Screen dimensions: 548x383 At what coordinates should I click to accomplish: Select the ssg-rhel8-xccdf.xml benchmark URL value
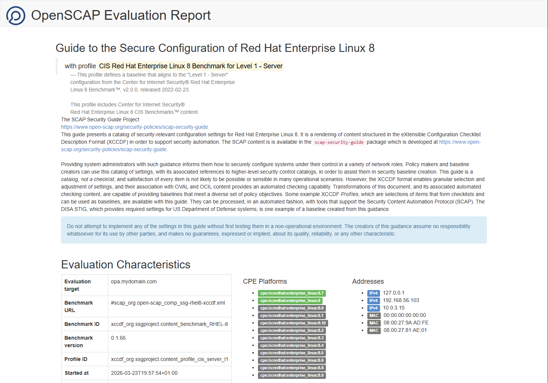(168, 303)
